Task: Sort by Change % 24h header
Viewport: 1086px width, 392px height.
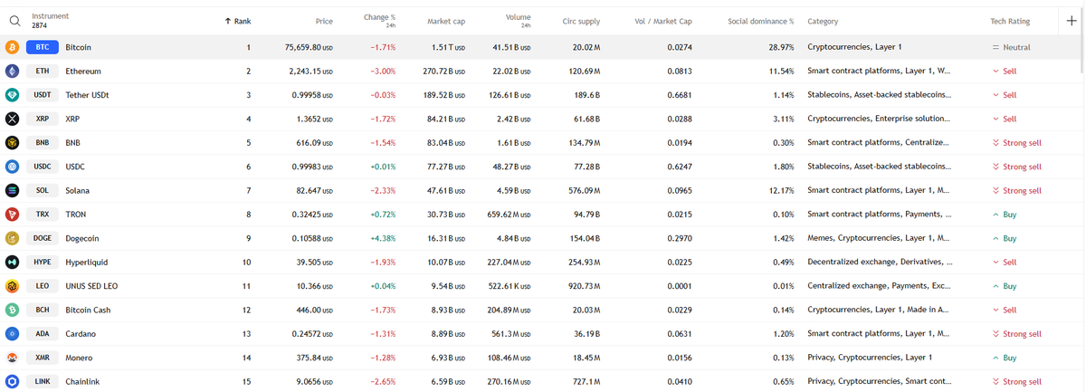Action: 379,21
